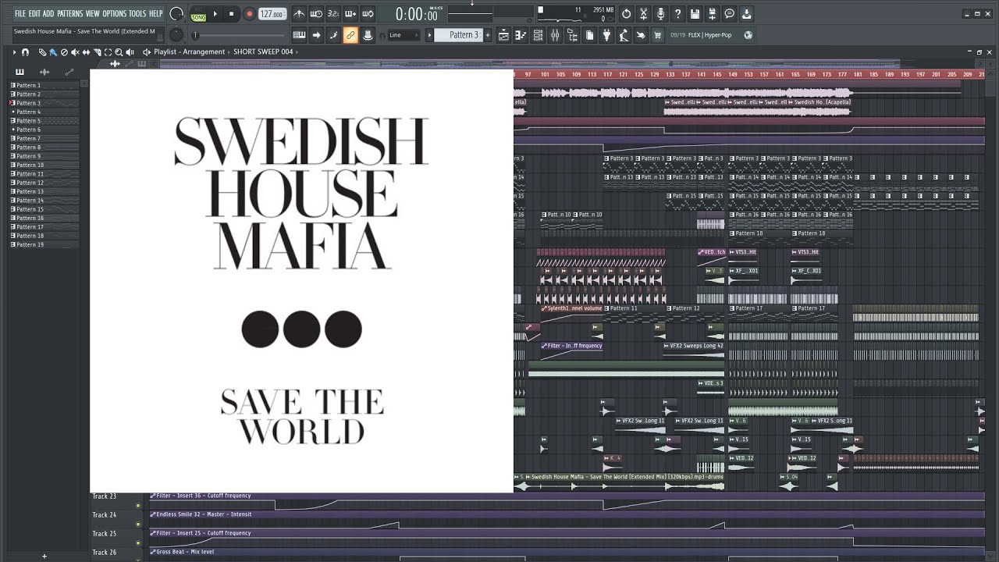Open the EDIT menu
The image size is (999, 562).
coord(34,14)
